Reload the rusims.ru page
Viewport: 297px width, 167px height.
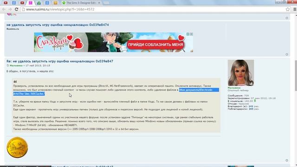(x=17, y=9)
